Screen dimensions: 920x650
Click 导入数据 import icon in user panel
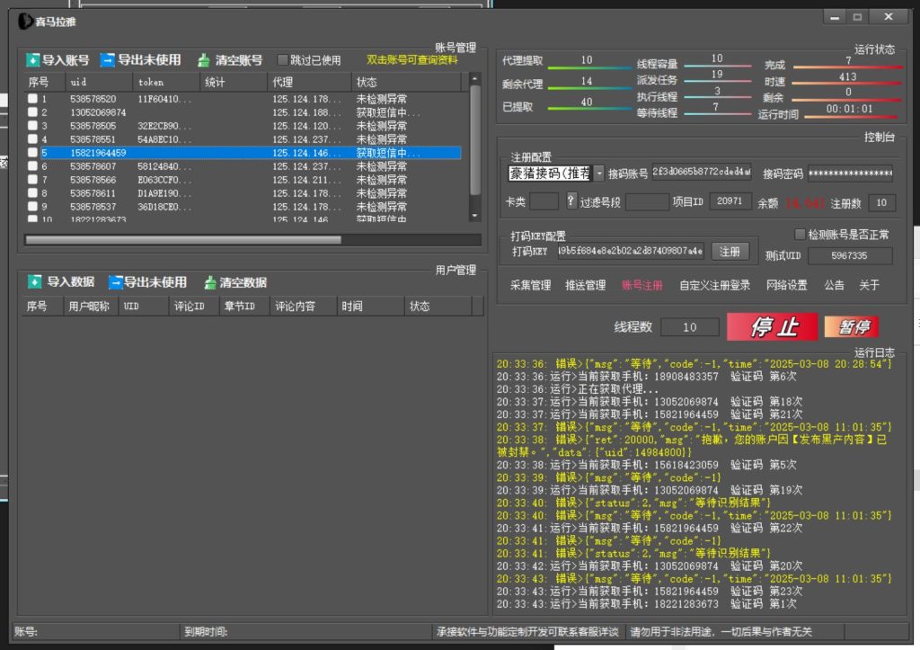(36, 282)
